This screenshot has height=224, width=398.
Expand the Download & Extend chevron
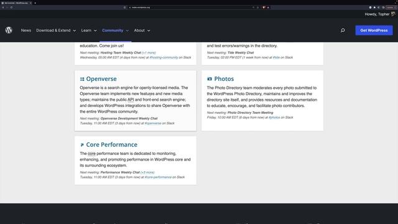click(x=75, y=30)
